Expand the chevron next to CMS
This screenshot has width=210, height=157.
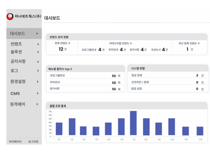[37, 93]
